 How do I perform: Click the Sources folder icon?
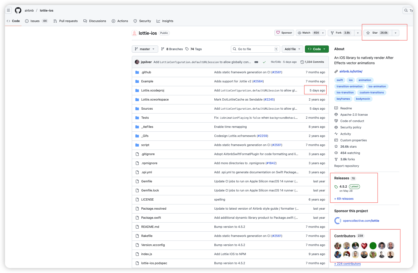137,109
